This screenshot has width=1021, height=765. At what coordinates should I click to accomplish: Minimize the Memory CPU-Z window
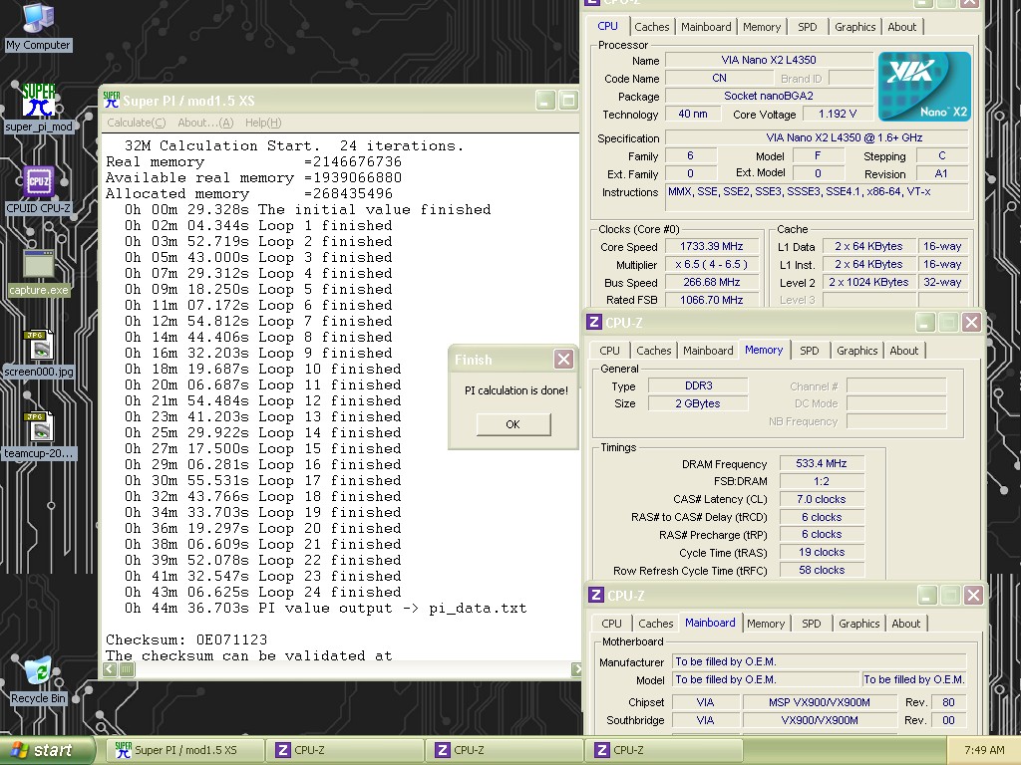925,322
